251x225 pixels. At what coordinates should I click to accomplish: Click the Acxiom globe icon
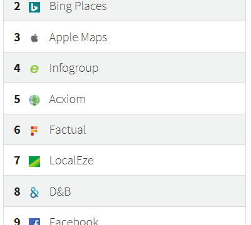pos(34,100)
